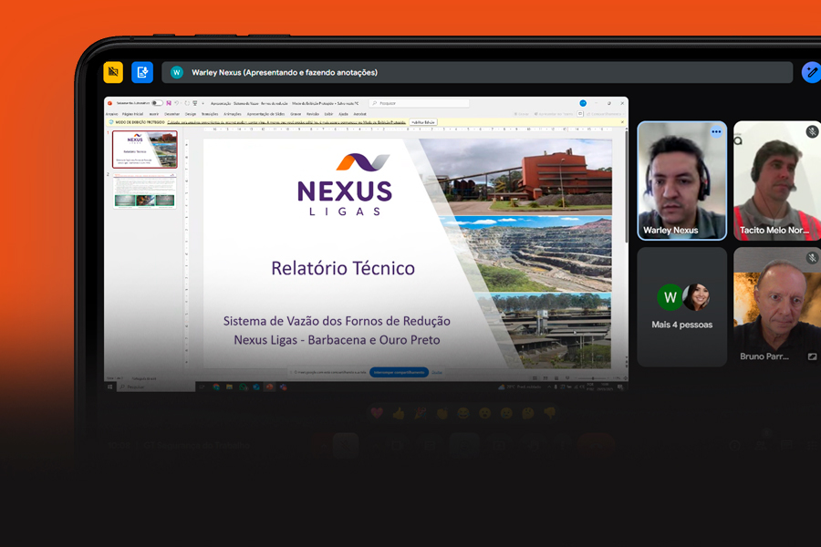Screen dimensions: 821x547
Task: Click muted microphone icon on Bruno Parr tile
Action: (812, 257)
